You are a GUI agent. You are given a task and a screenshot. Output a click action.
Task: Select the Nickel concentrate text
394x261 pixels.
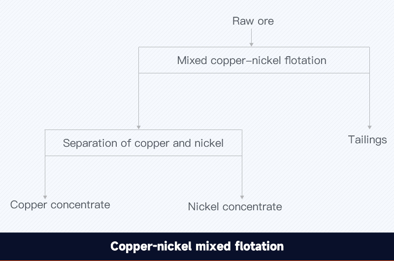pos(235,207)
